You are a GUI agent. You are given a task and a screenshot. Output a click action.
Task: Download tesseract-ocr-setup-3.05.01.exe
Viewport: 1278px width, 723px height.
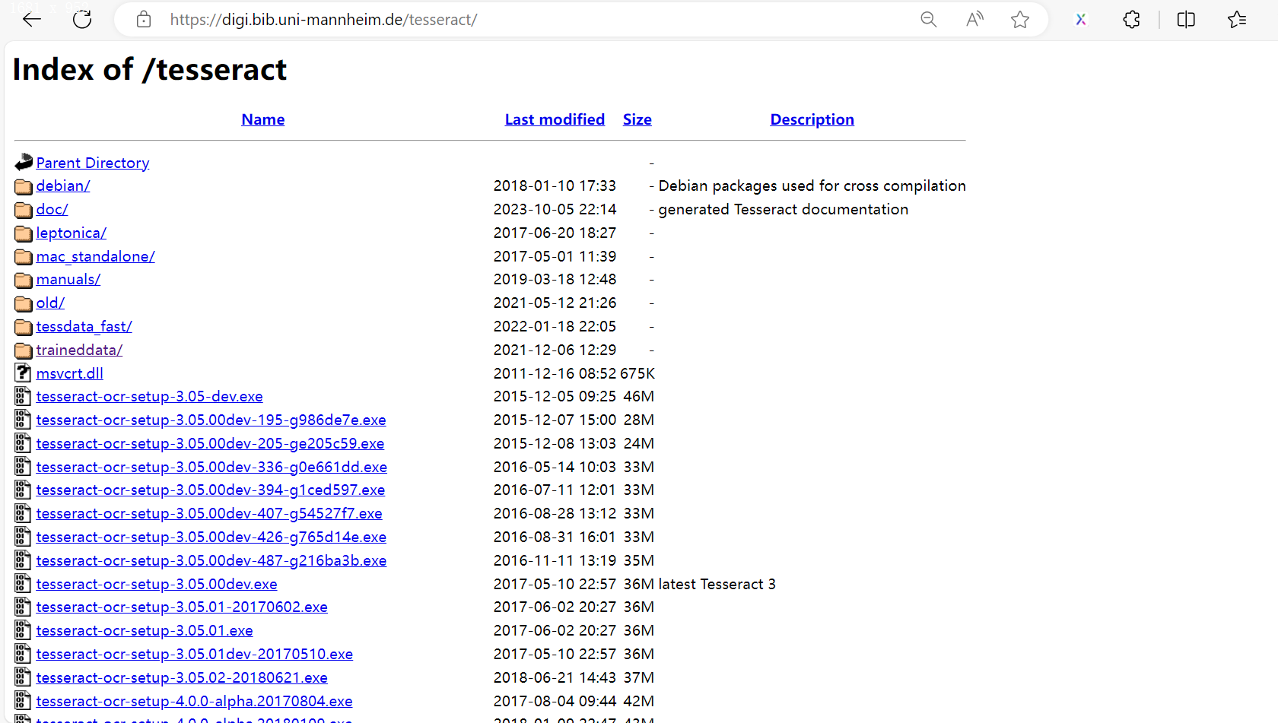click(145, 630)
